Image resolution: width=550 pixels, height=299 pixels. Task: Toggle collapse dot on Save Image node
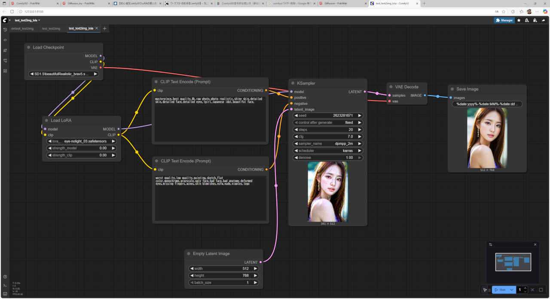tap(452, 89)
